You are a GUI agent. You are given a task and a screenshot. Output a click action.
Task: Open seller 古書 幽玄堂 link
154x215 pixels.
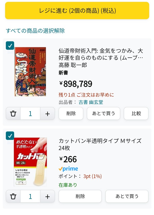(91, 102)
